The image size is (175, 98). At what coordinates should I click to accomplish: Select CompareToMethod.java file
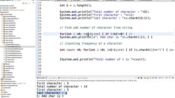pos(15,49)
